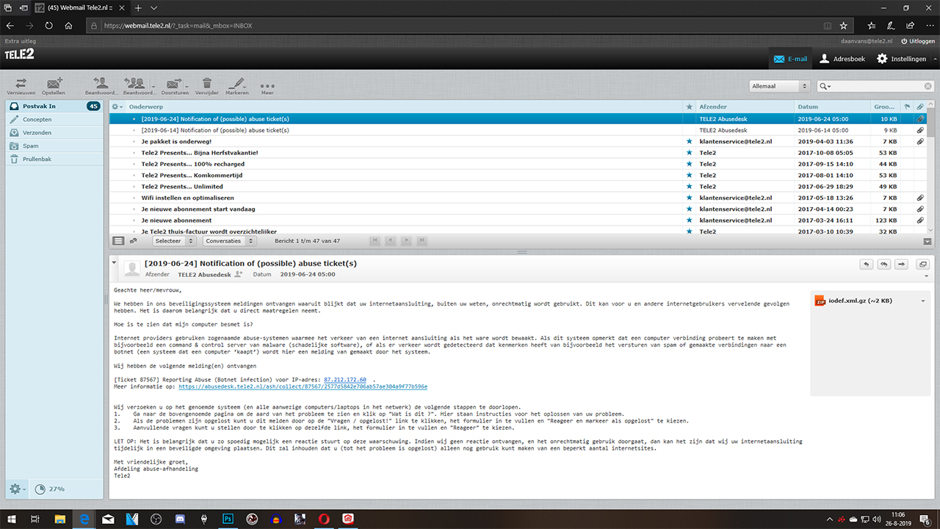Screen dimensions: 940x529
Task: Toggle star on 'Je pakket is onderweg!' row
Action: tap(689, 141)
